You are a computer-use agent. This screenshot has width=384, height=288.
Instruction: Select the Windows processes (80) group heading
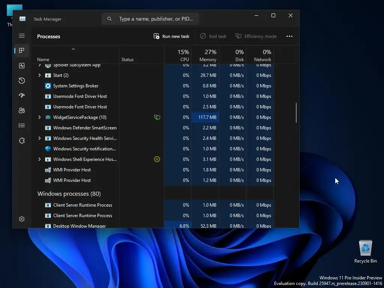tap(69, 194)
